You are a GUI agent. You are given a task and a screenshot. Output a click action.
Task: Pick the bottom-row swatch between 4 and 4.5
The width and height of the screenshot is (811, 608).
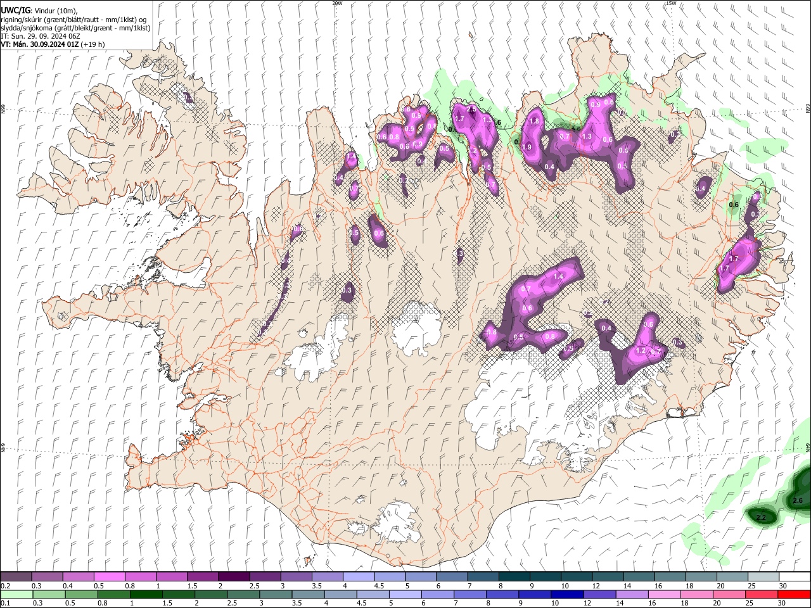[328, 594]
